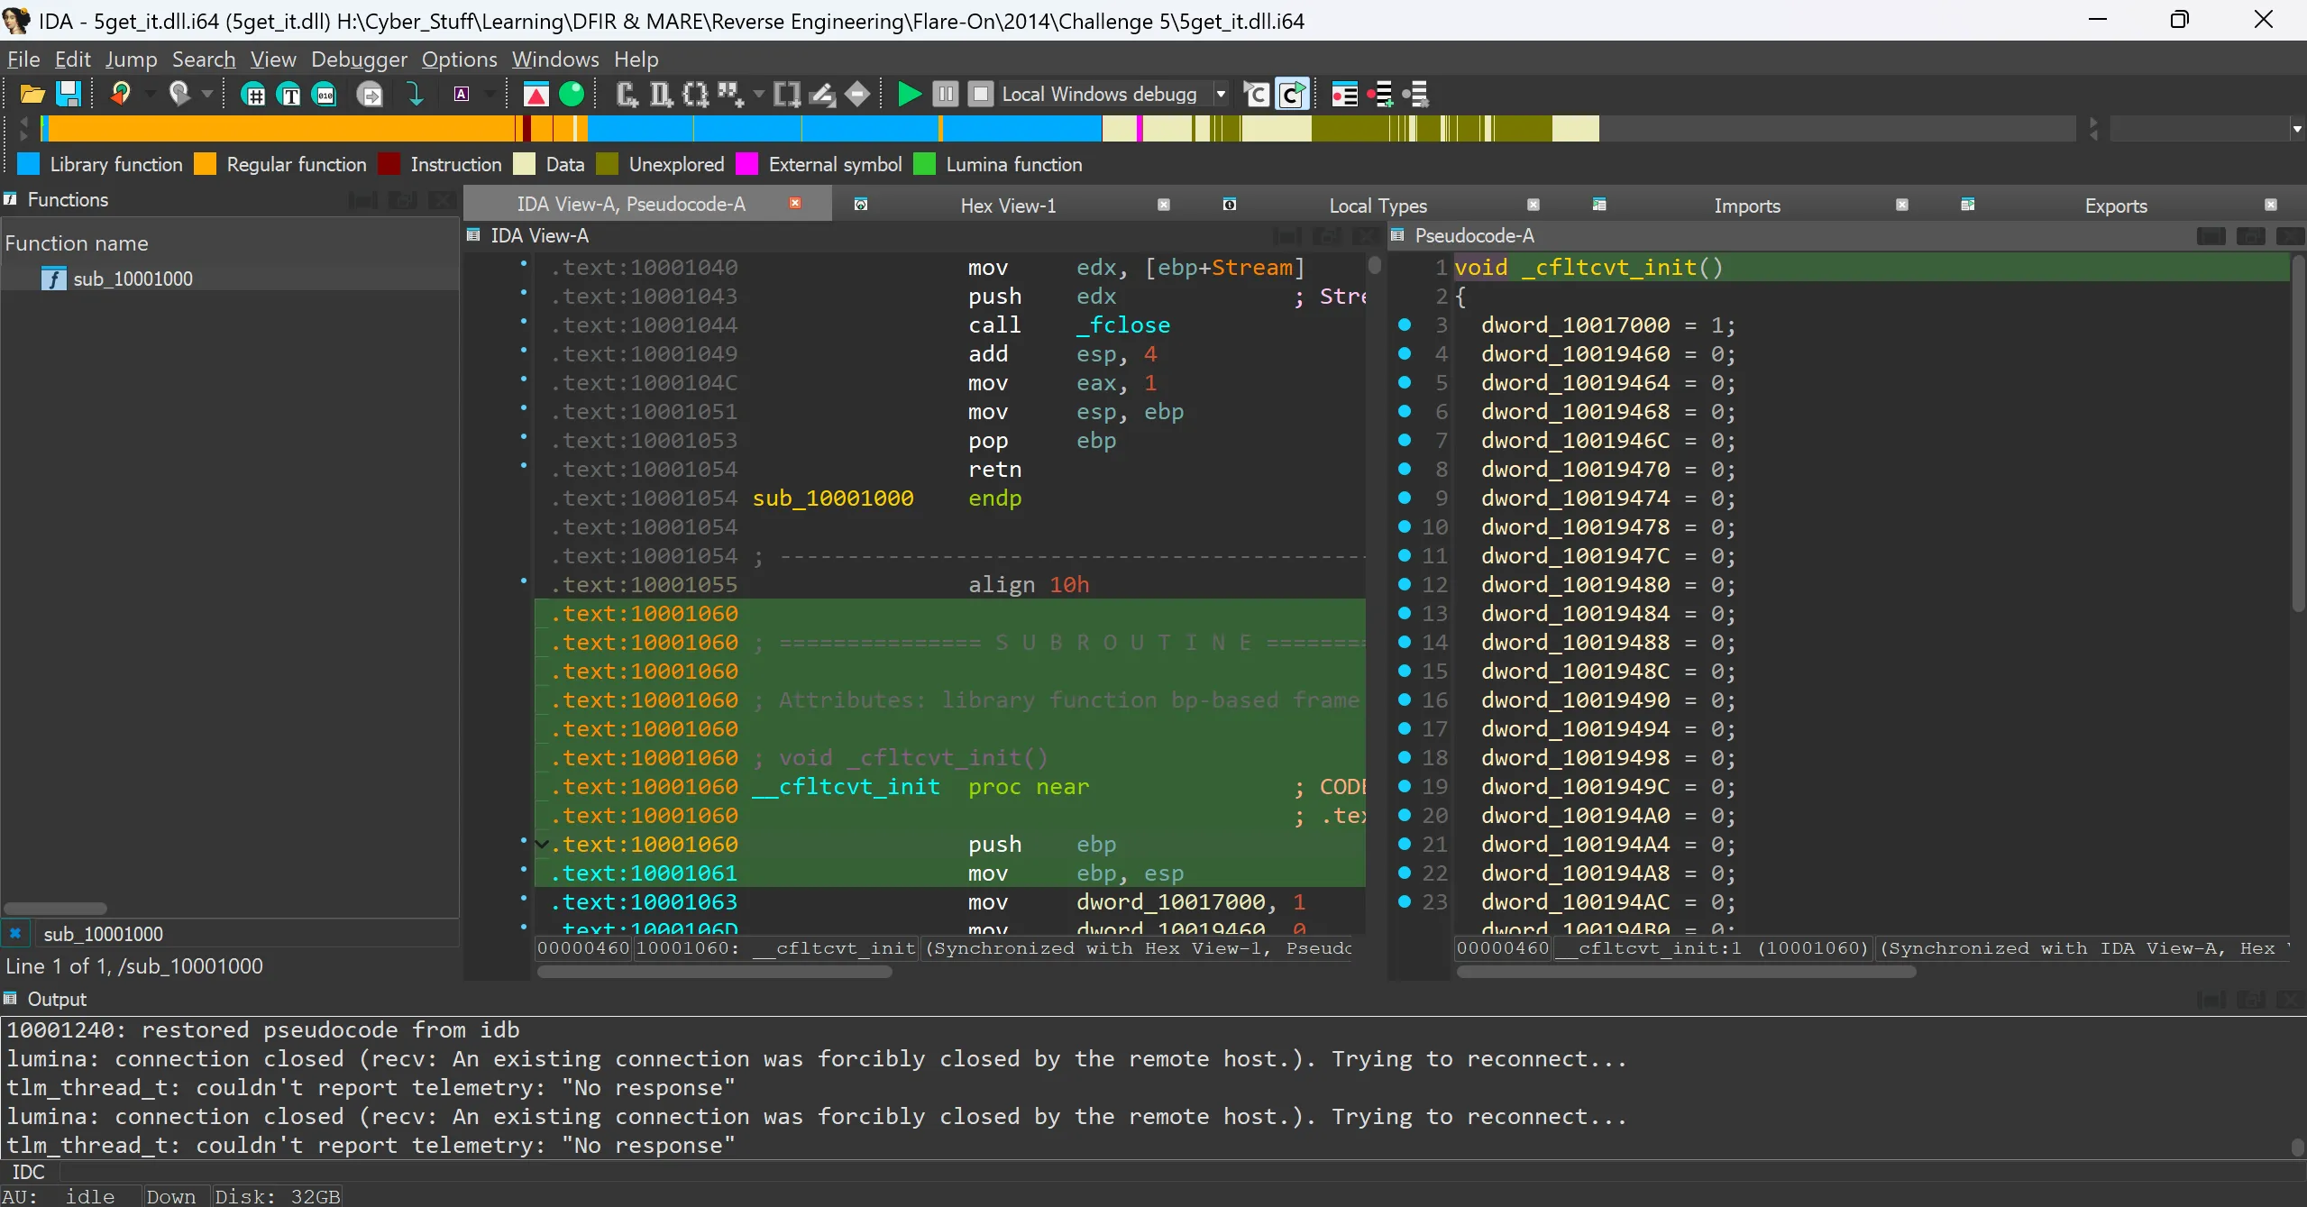The height and width of the screenshot is (1207, 2307).
Task: Click the text view T toolbar icon
Action: point(289,94)
